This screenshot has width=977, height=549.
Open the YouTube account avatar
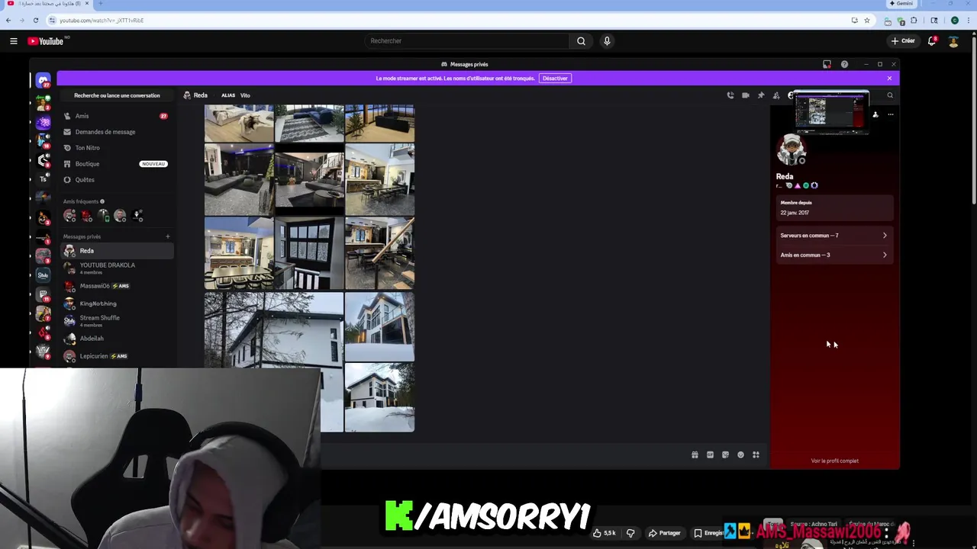pos(953,41)
